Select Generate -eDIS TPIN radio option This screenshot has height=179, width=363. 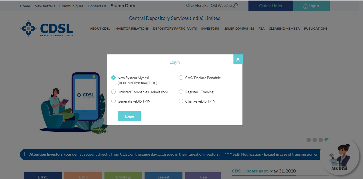(x=113, y=101)
